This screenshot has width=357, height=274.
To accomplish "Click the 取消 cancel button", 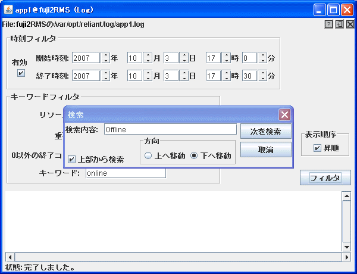I will pos(265,150).
